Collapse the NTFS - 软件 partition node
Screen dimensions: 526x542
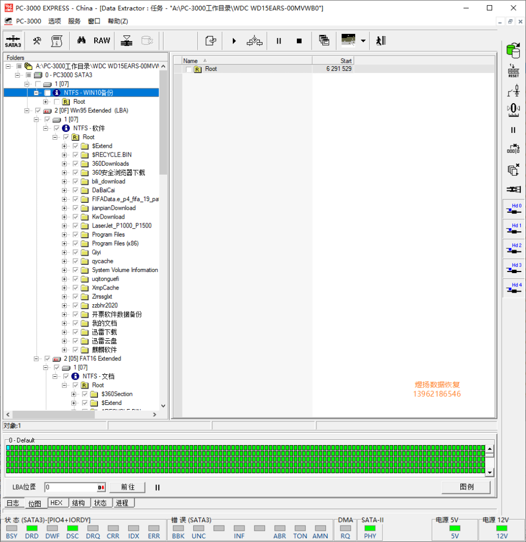click(x=46, y=128)
